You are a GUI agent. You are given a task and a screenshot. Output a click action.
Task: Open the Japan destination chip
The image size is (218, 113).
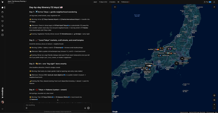point(95,2)
